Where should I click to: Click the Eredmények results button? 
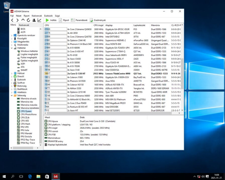pyautogui.click(x=98, y=20)
